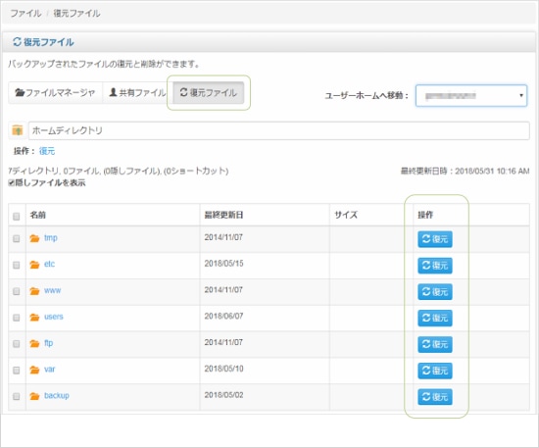Click the ファイル breadcrumb link
The width and height of the screenshot is (539, 448).
pyautogui.click(x=25, y=13)
